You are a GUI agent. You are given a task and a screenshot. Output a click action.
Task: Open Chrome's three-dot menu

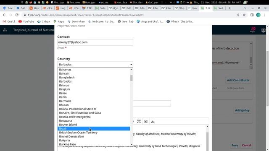[265, 15]
